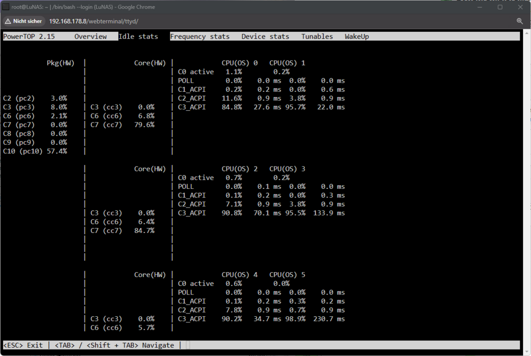Click the Chrome window title text
Viewport: 531px width, 356px height.
(x=83, y=7)
